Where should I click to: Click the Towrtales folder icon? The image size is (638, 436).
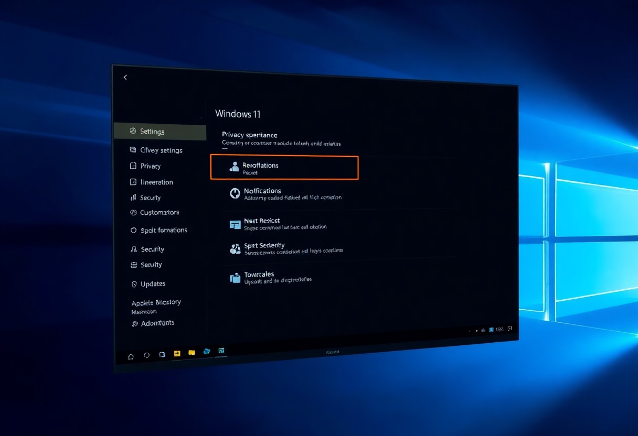tap(235, 278)
